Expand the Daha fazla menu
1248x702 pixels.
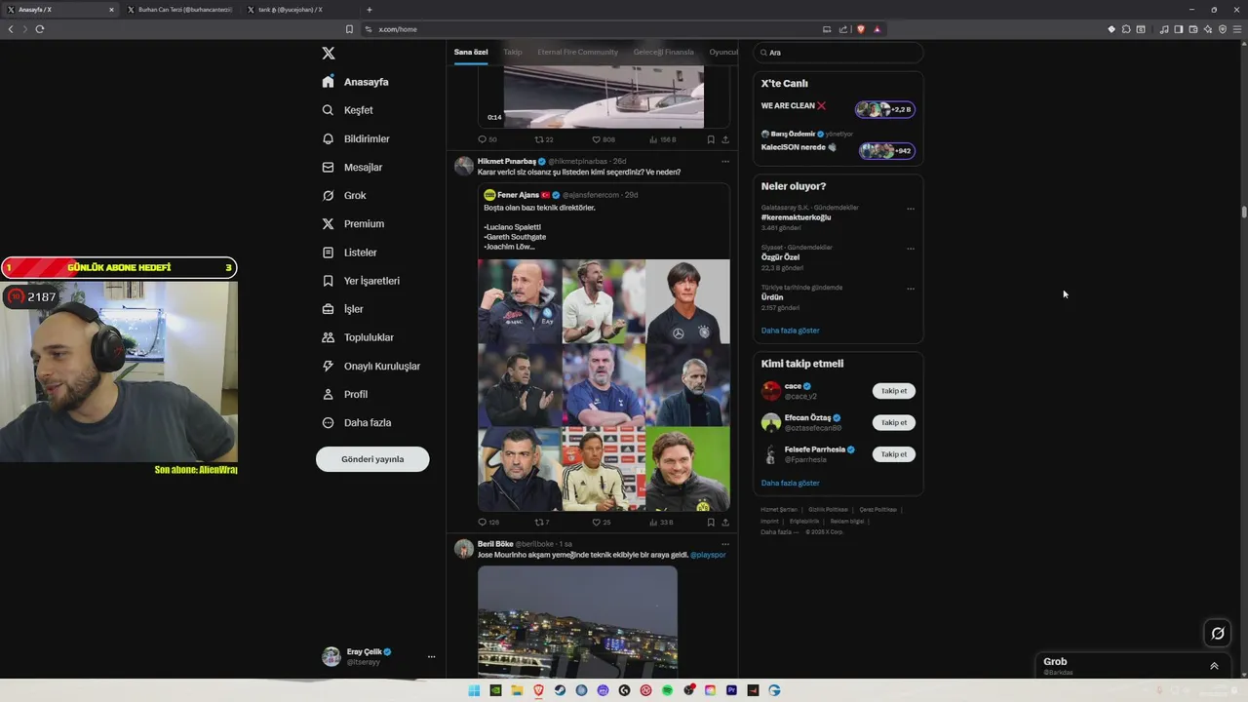pos(357,422)
